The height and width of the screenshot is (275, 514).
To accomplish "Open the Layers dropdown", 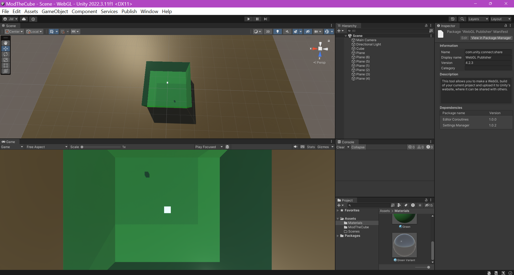I will pos(478,19).
